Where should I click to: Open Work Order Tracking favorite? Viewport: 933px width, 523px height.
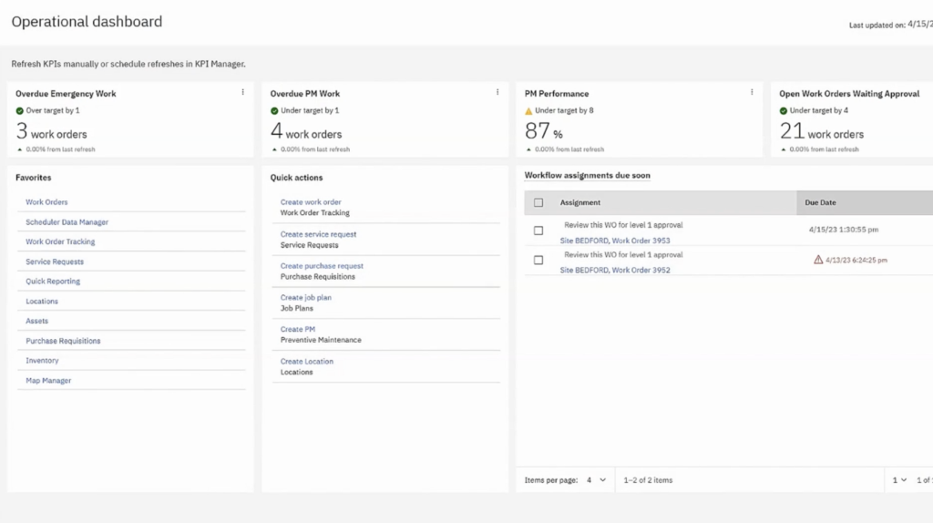(x=60, y=241)
